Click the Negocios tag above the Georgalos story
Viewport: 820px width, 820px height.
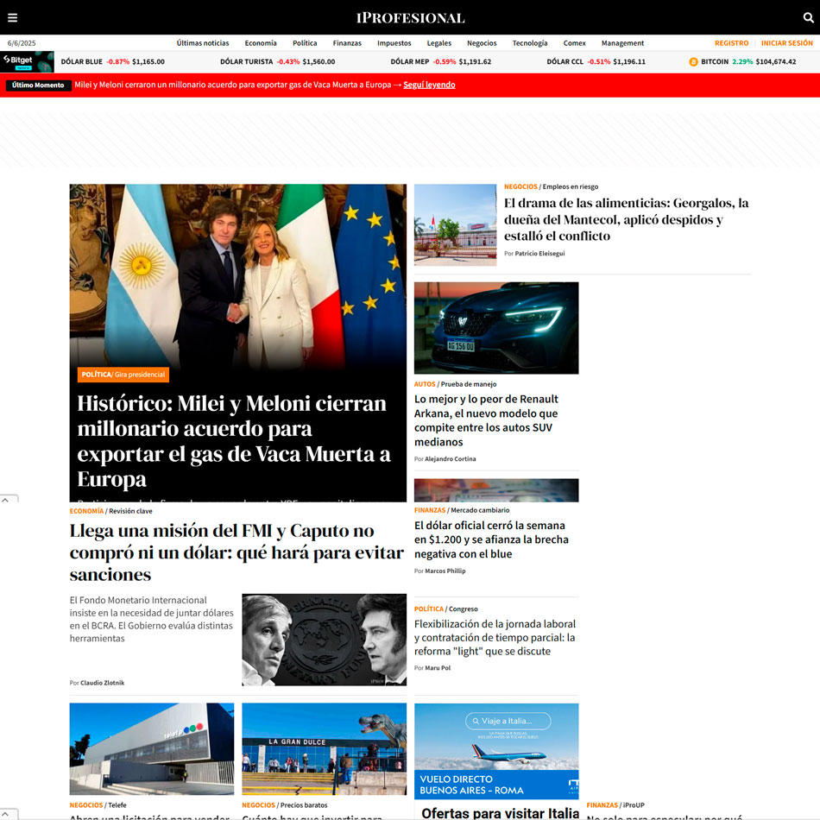point(520,186)
